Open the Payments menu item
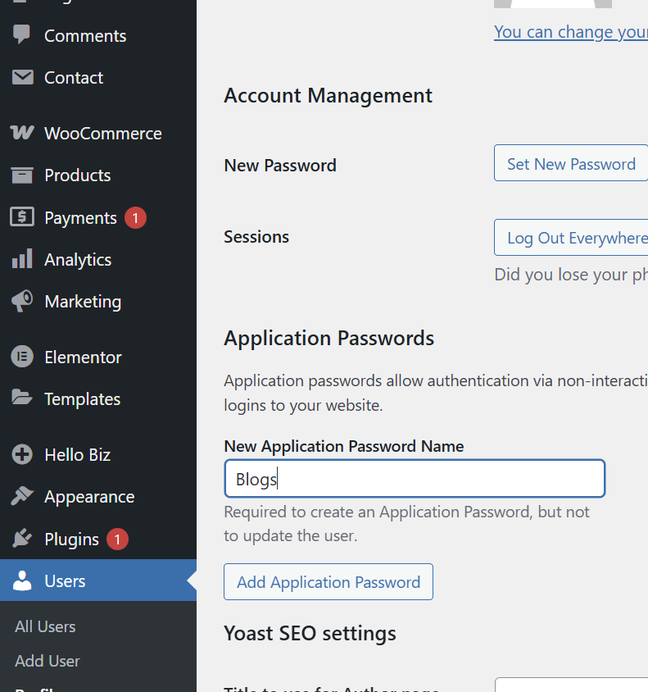The image size is (648, 692). (80, 218)
